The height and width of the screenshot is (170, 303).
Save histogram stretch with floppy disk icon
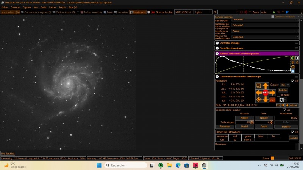293,71
